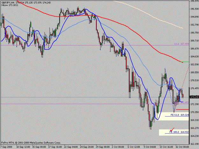Click price axis value 184.638
The height and width of the screenshot is (149, 199).
pyautogui.click(x=195, y=57)
